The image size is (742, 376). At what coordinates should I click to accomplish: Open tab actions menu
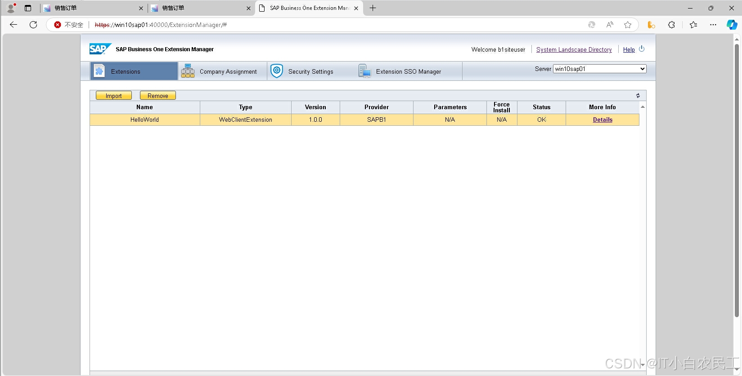[28, 8]
